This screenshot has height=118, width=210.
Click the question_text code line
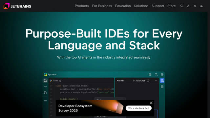[x=87, y=89]
